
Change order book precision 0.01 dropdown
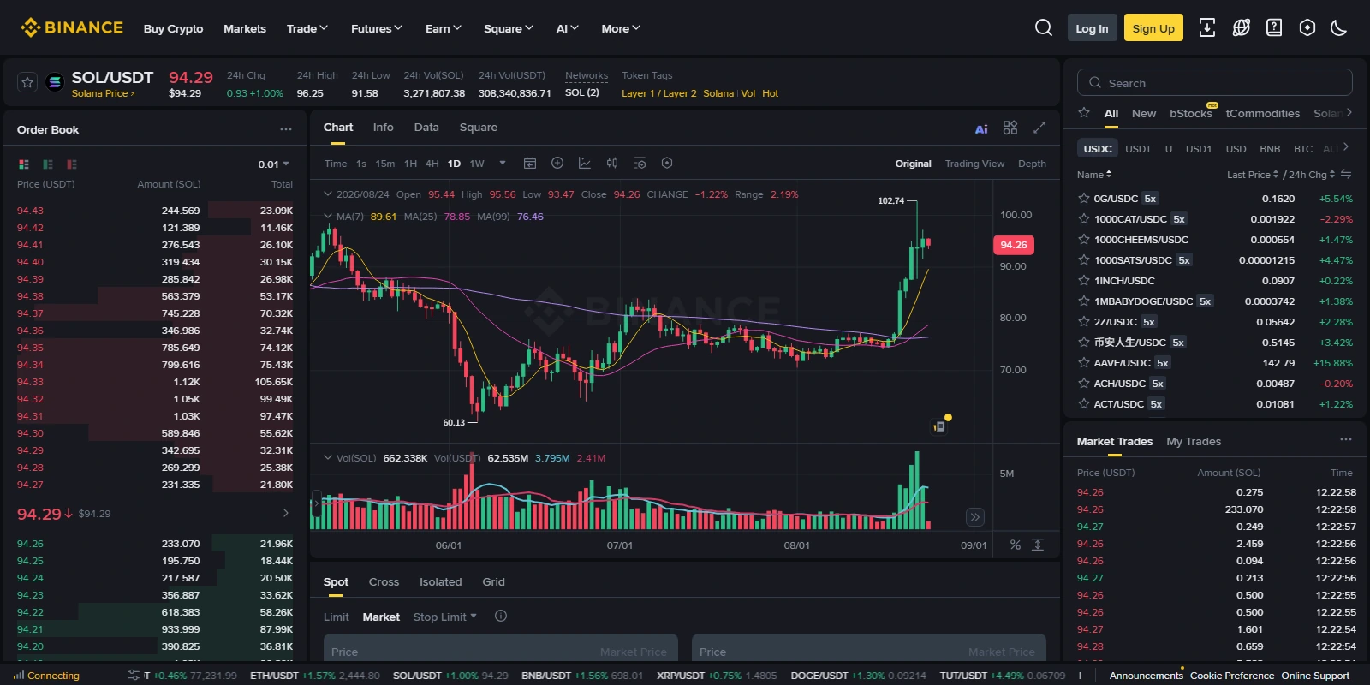point(274,164)
